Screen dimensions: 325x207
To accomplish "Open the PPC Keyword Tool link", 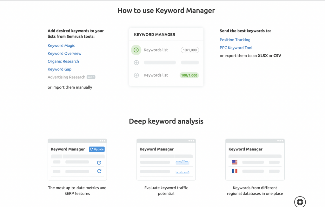I will (x=236, y=48).
